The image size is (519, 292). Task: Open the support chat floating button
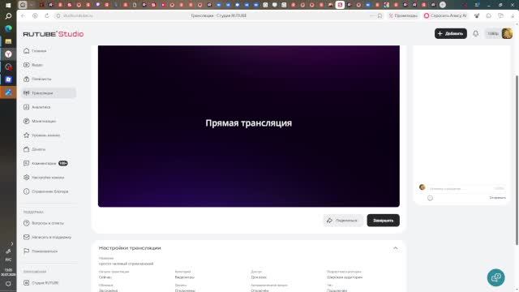click(495, 277)
